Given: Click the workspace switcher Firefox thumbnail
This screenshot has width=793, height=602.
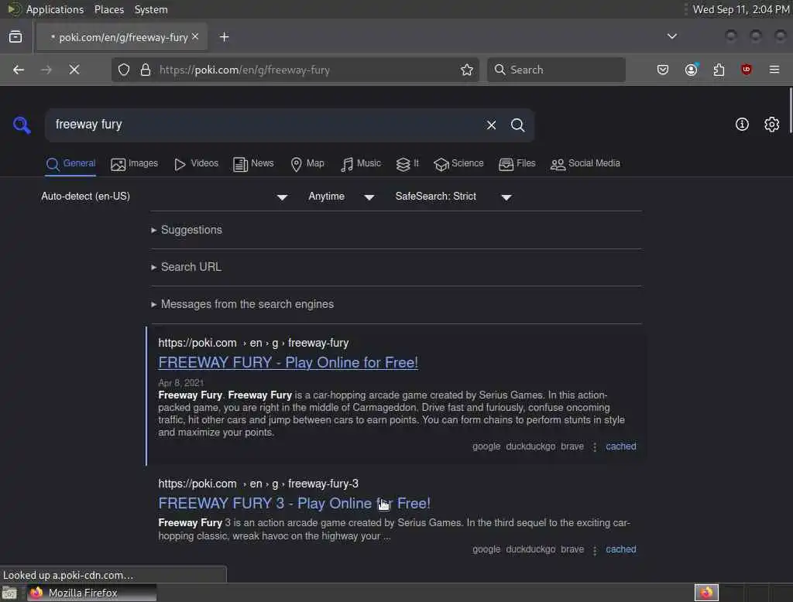Looking at the screenshot, I should (x=706, y=593).
